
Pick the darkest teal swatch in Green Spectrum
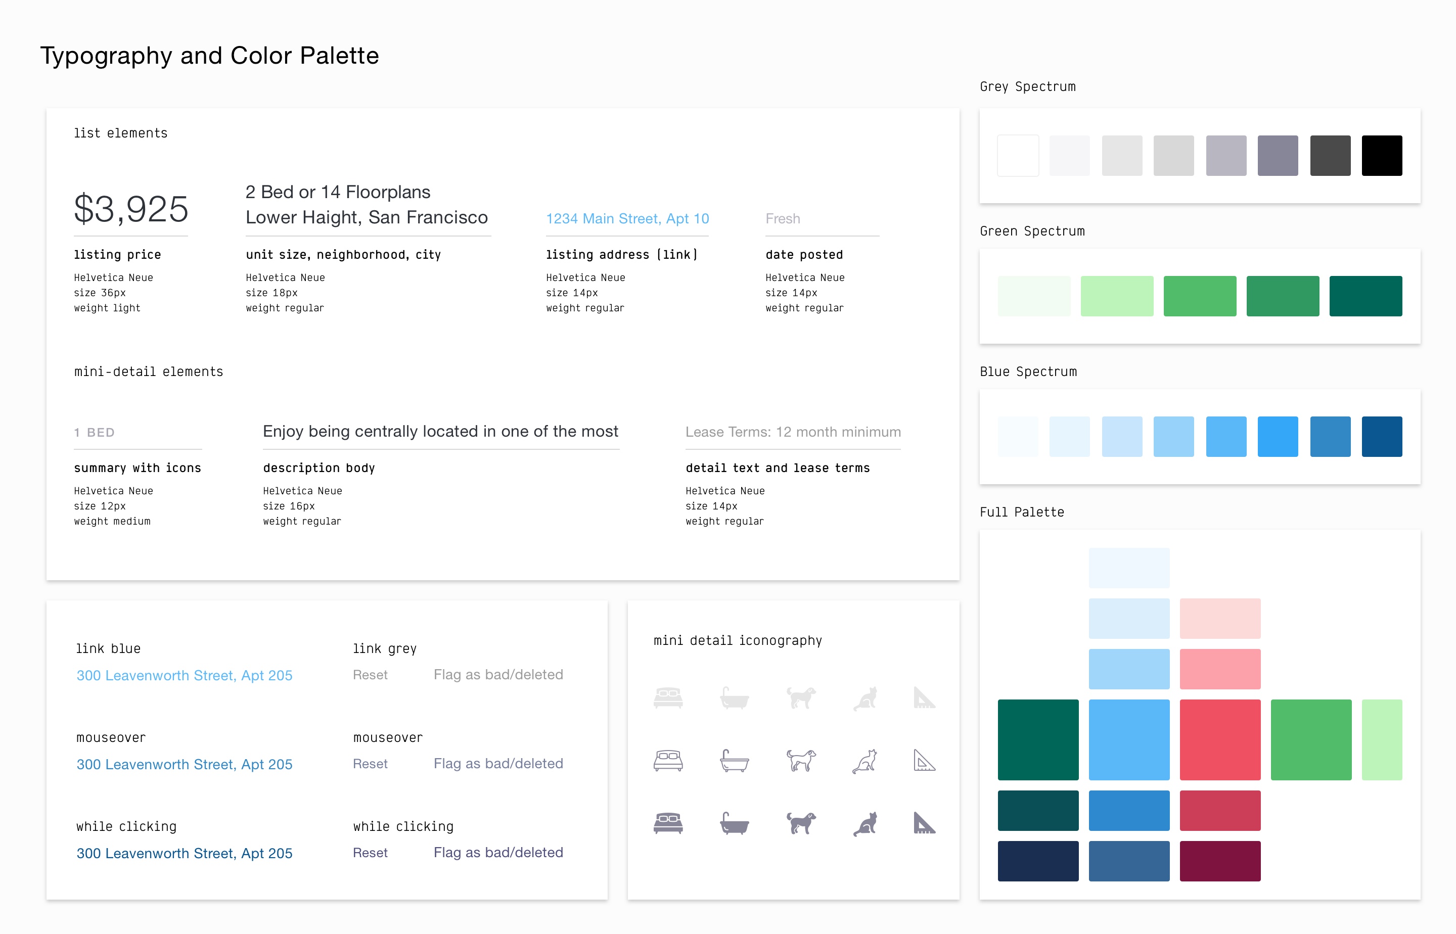[x=1366, y=296]
